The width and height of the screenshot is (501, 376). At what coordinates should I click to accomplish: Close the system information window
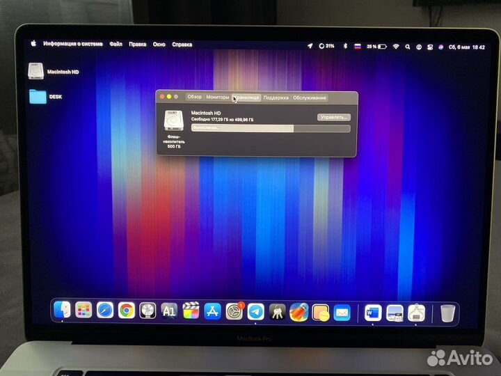(162, 97)
